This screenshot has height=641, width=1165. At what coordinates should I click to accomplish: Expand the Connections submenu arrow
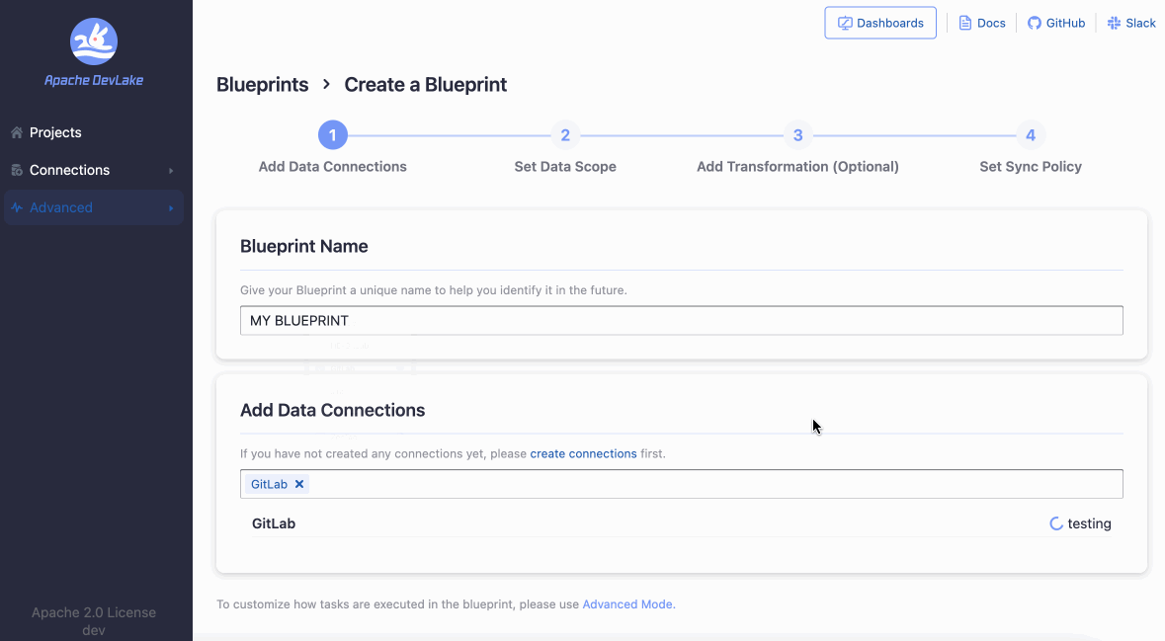pos(171,171)
